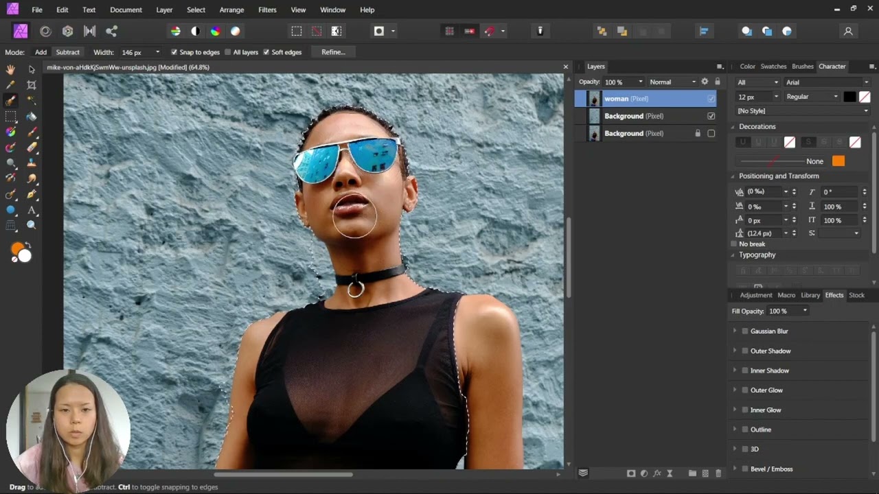This screenshot has height=494, width=879.
Task: Hide the woman layer
Action: tap(711, 99)
